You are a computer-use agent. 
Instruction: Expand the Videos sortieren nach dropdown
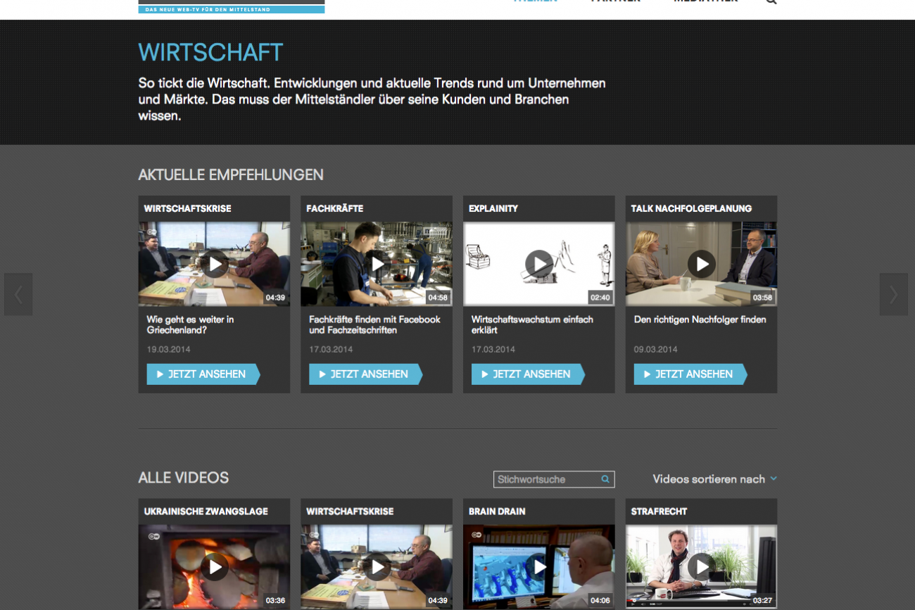714,479
